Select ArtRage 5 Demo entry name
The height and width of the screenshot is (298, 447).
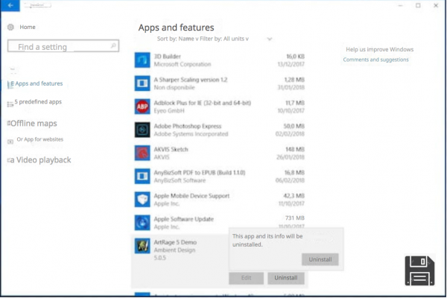tap(175, 242)
